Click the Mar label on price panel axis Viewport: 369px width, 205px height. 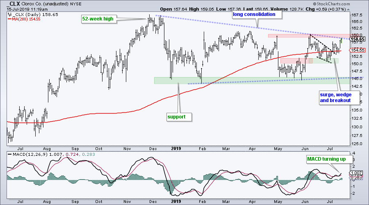[226, 149]
